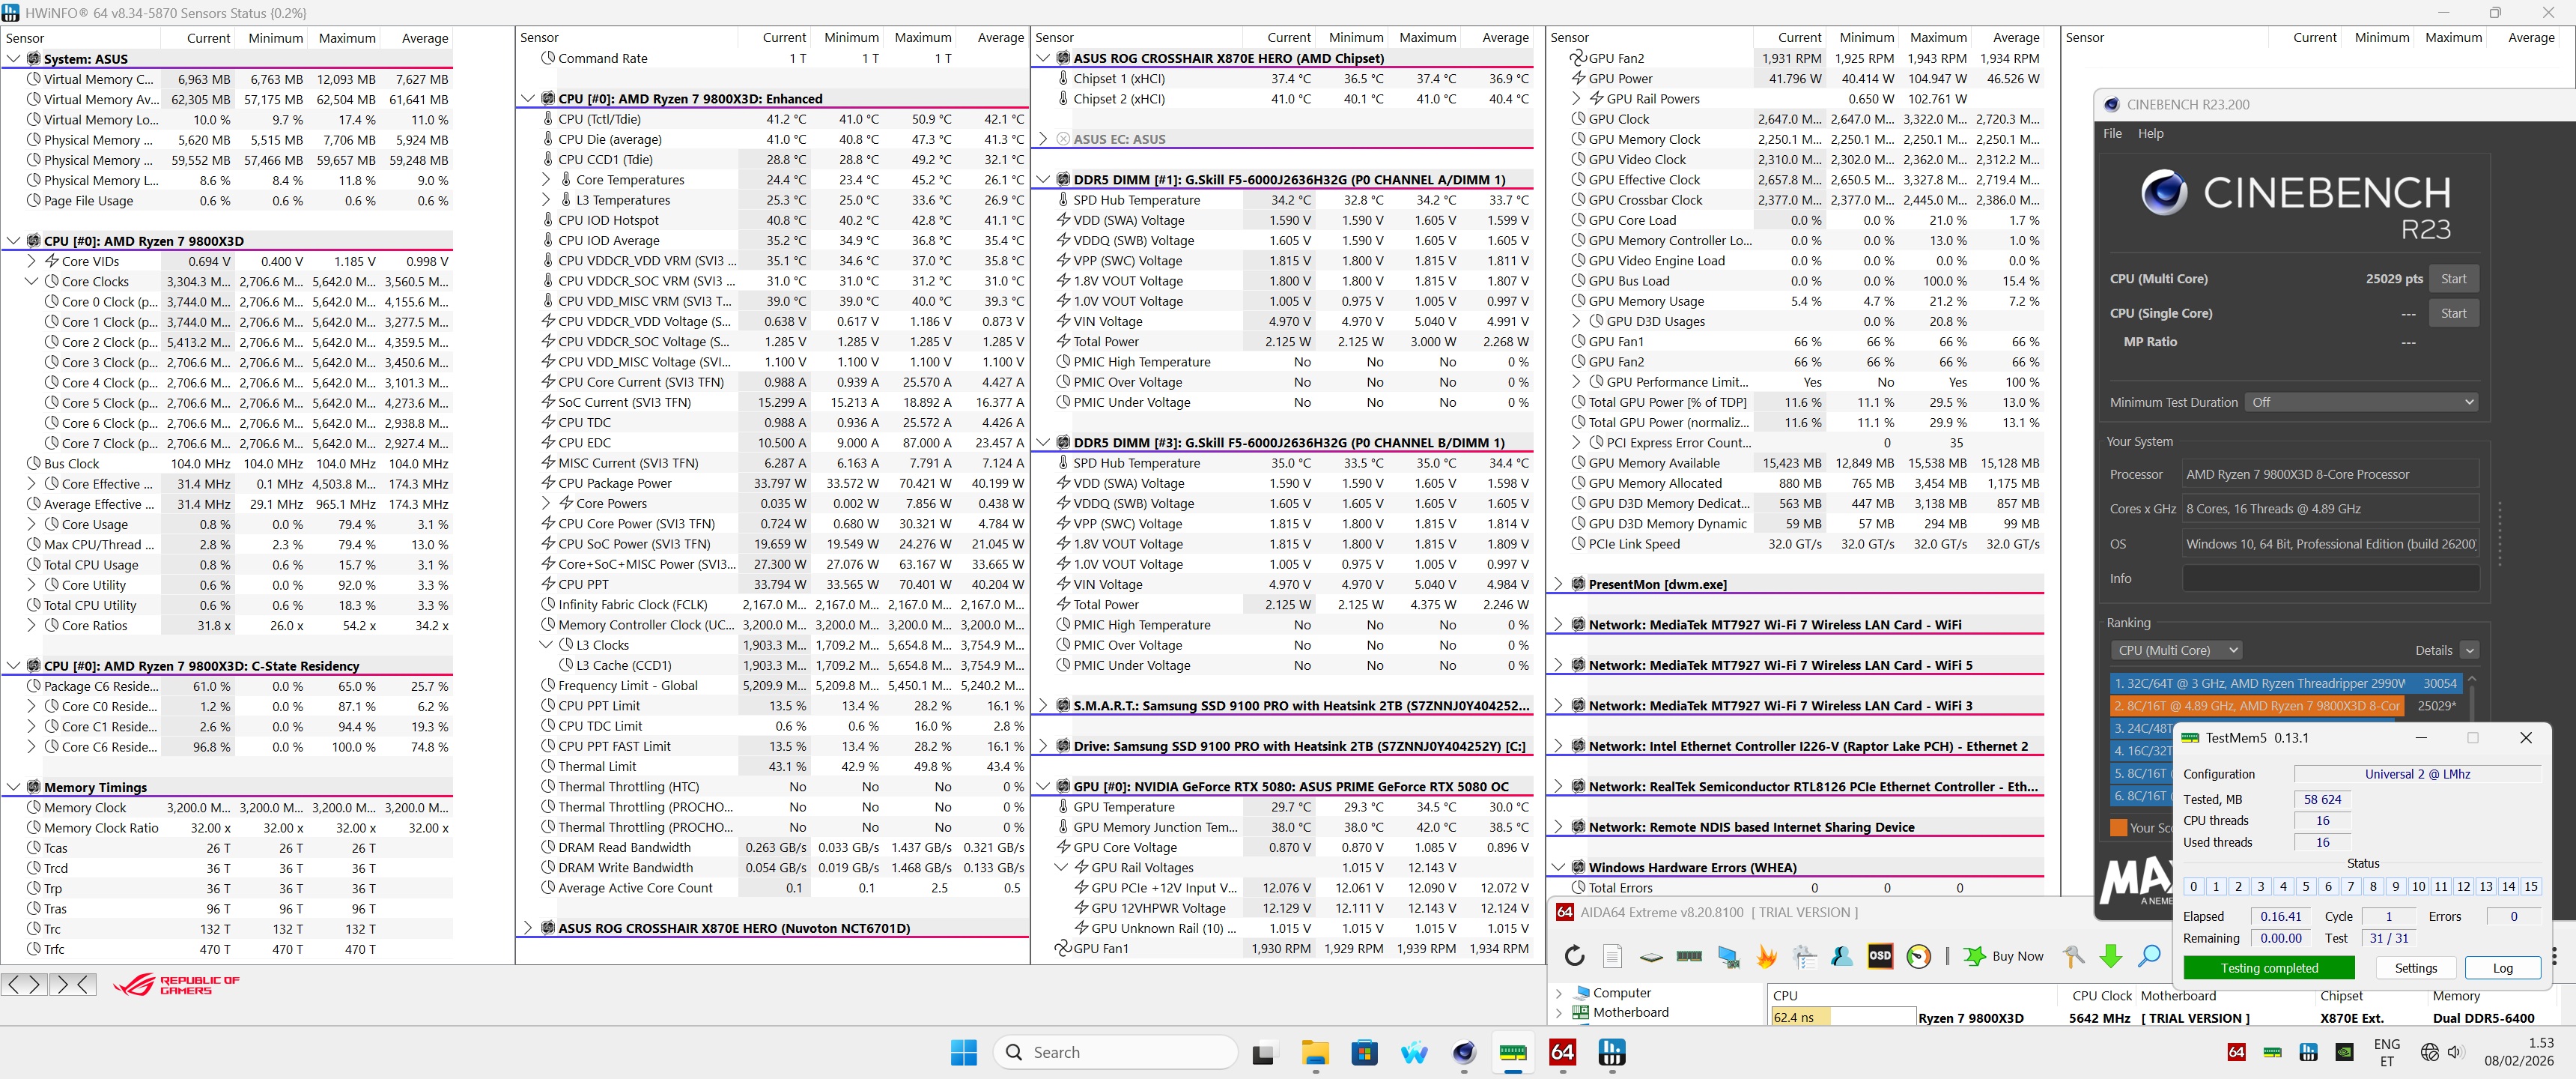This screenshot has width=2576, height=1079.
Task: Click AIDA64 green download arrow icon
Action: [2111, 956]
